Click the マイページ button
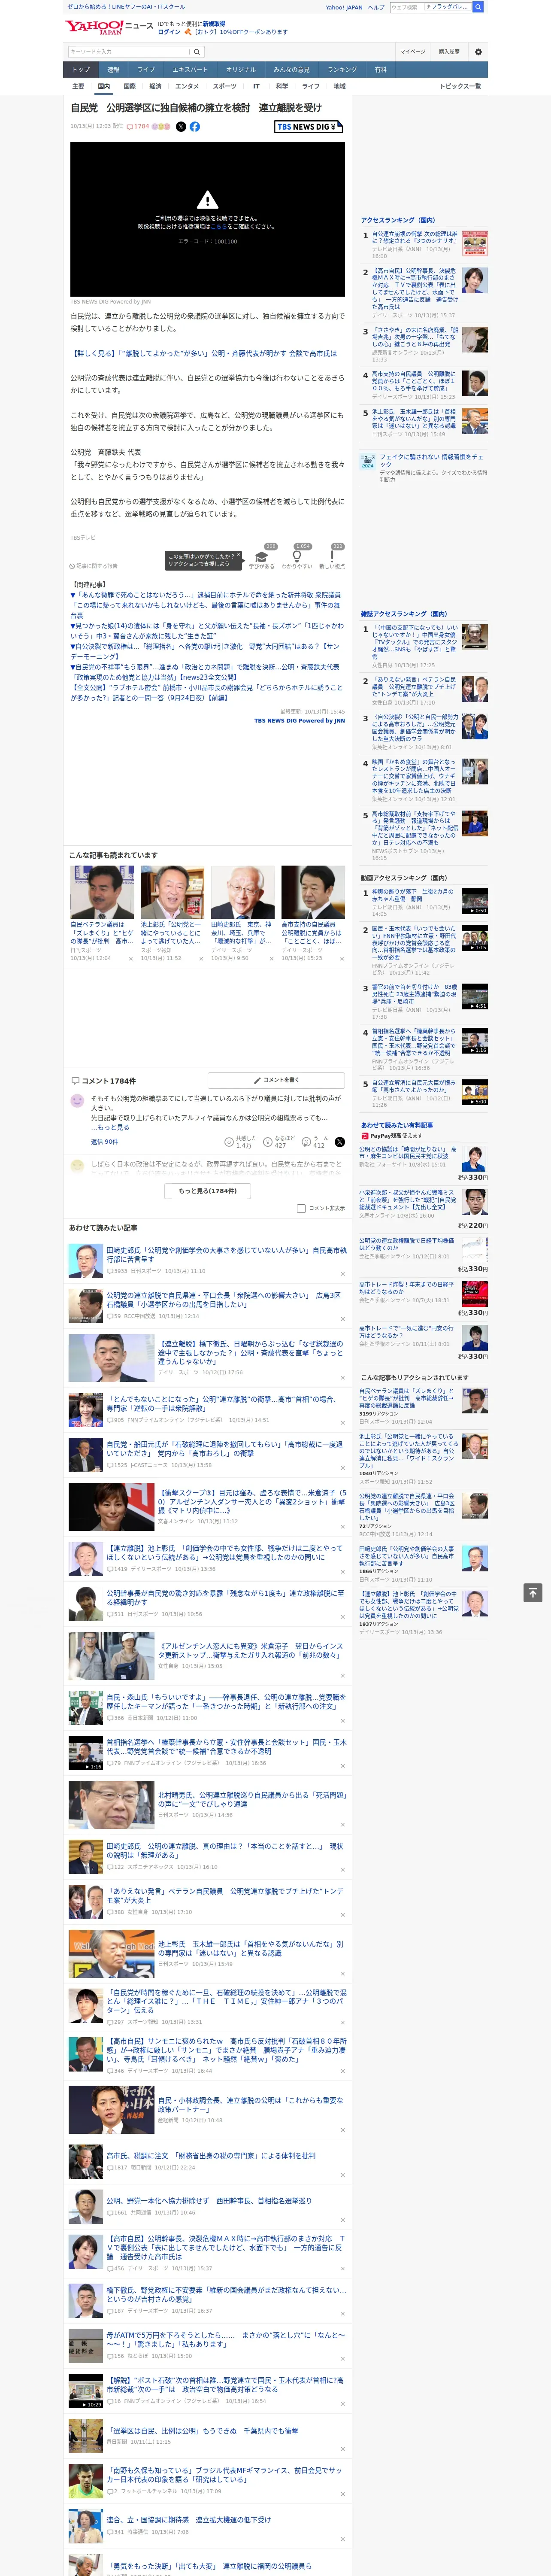The width and height of the screenshot is (551, 2576). pos(413,52)
